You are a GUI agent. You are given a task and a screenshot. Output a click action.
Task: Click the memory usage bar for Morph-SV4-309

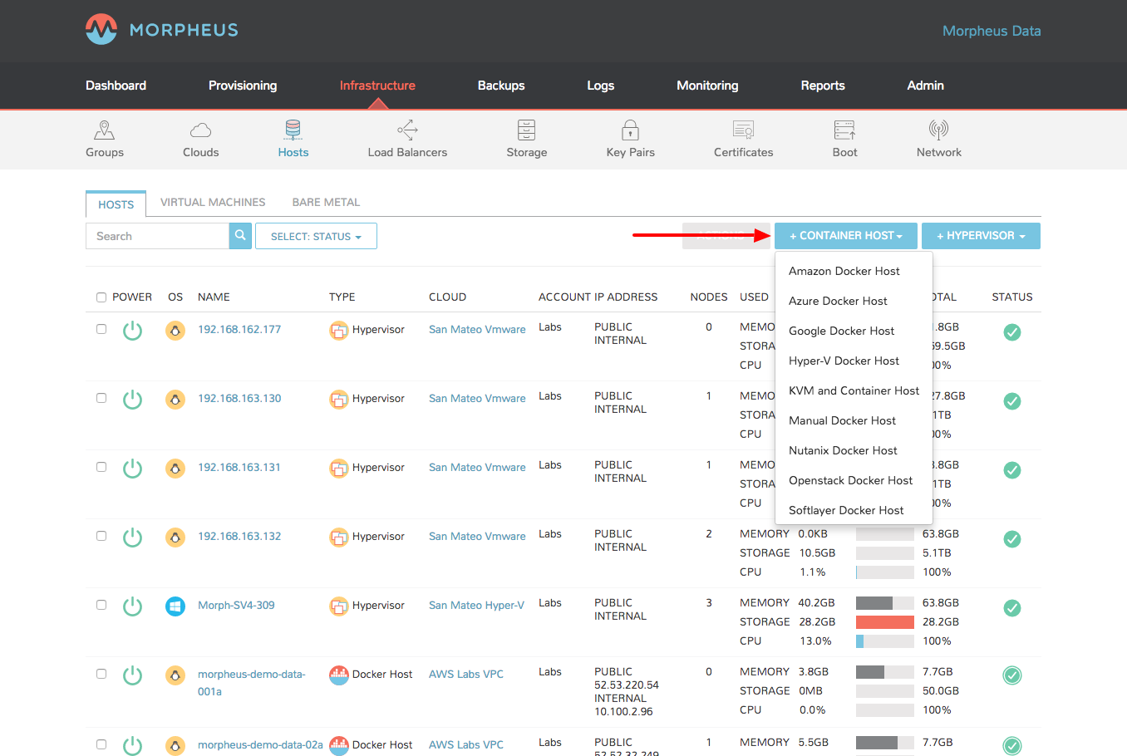pos(885,603)
